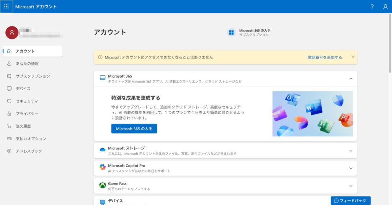Click the OneDrive cloud icon for Microsoft ストレージ

102,150
